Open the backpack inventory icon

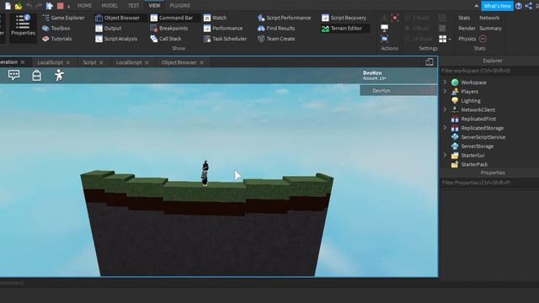36,75
